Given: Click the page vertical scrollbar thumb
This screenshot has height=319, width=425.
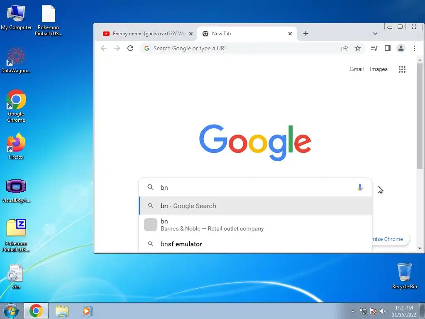Looking at the screenshot, I should point(420,115).
